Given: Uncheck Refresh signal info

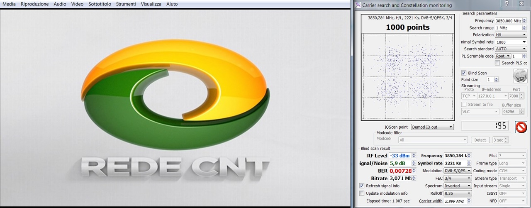Looking at the screenshot, I should point(362,186).
